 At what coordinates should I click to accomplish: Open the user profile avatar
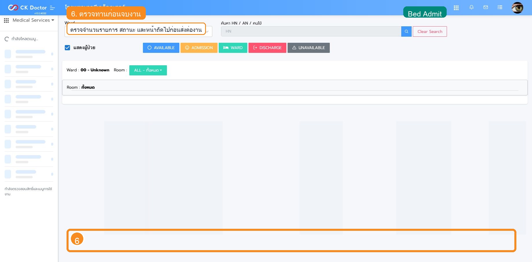coord(517,8)
